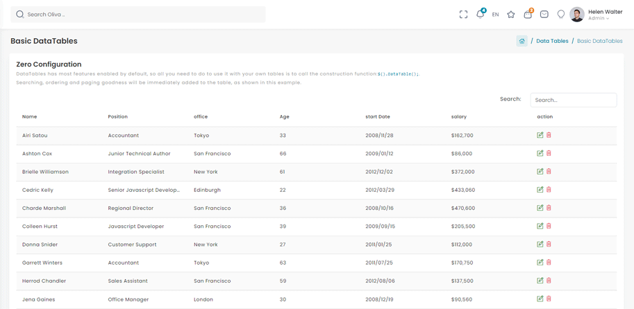This screenshot has height=309, width=634.
Task: Open the messages envelope icon
Action: (x=544, y=15)
